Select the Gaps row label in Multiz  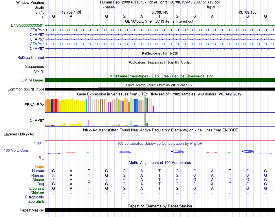click(x=39, y=167)
